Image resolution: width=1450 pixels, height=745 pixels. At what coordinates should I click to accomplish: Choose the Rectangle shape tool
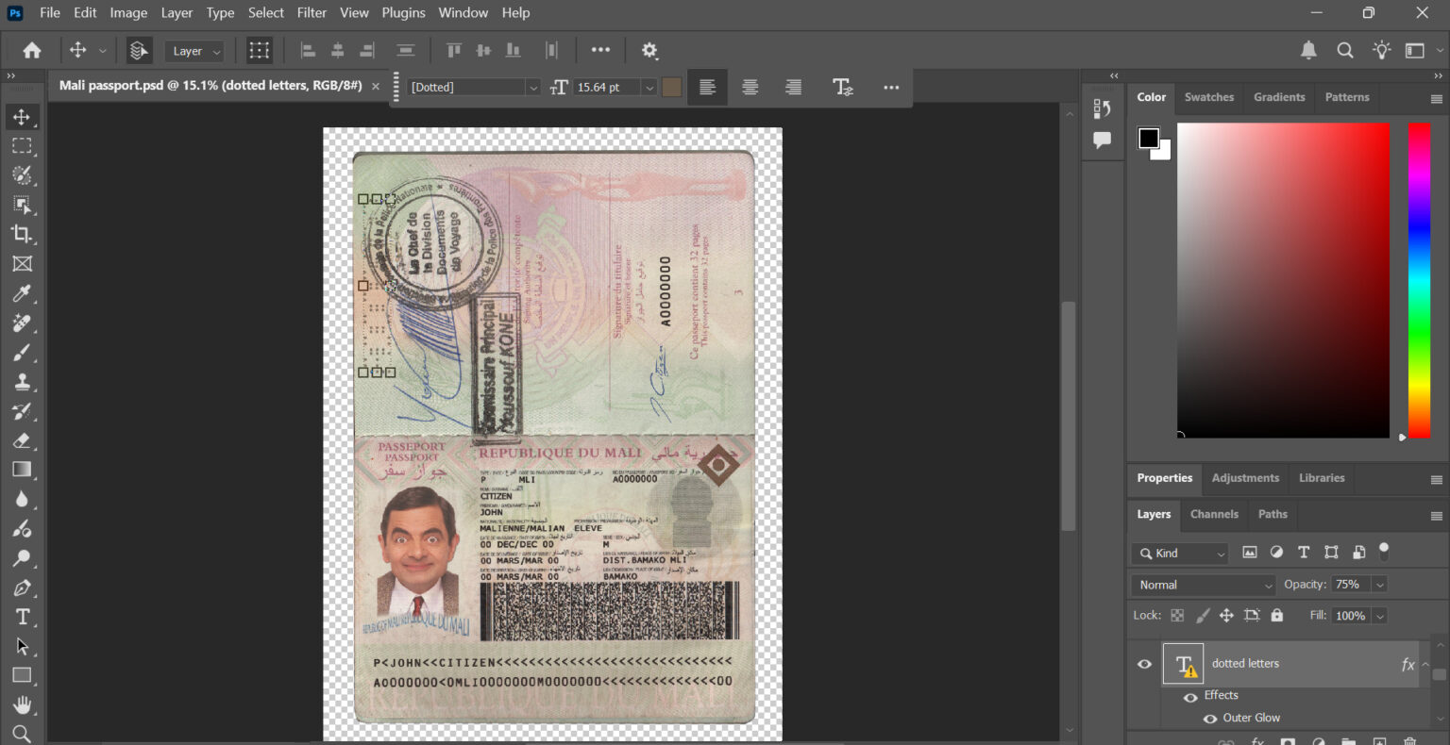22,675
